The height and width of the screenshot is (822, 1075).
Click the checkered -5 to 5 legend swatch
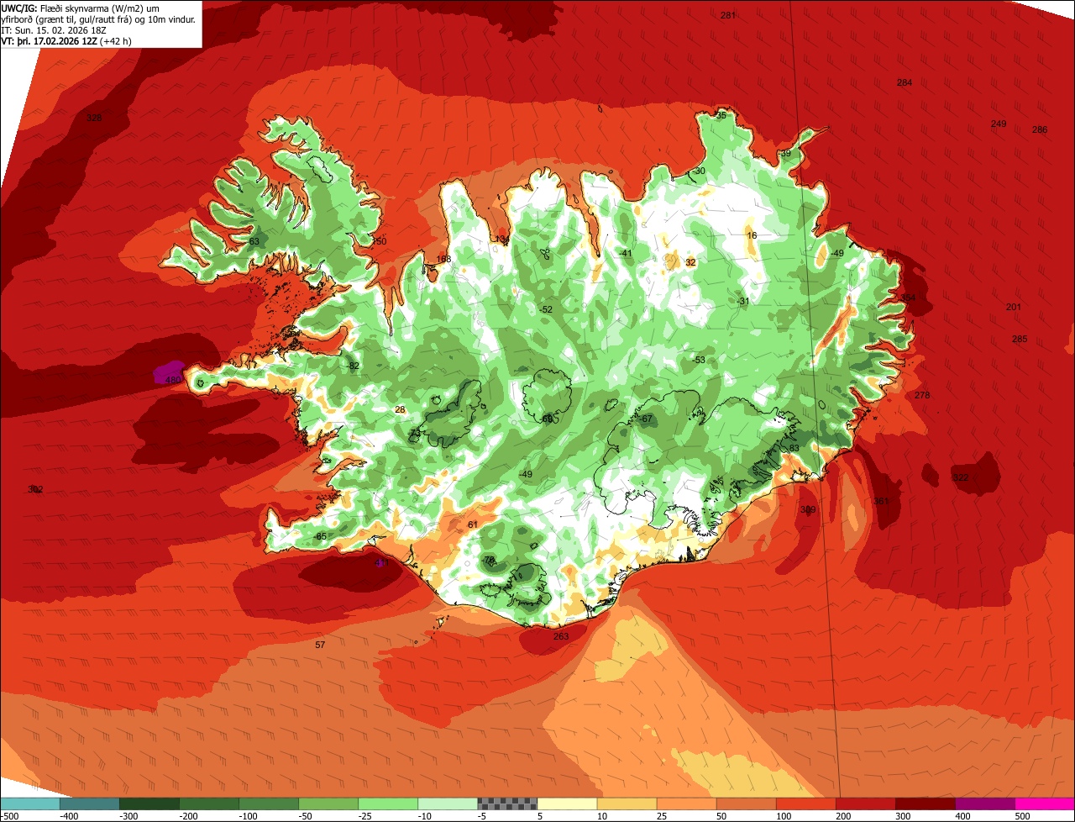click(507, 804)
